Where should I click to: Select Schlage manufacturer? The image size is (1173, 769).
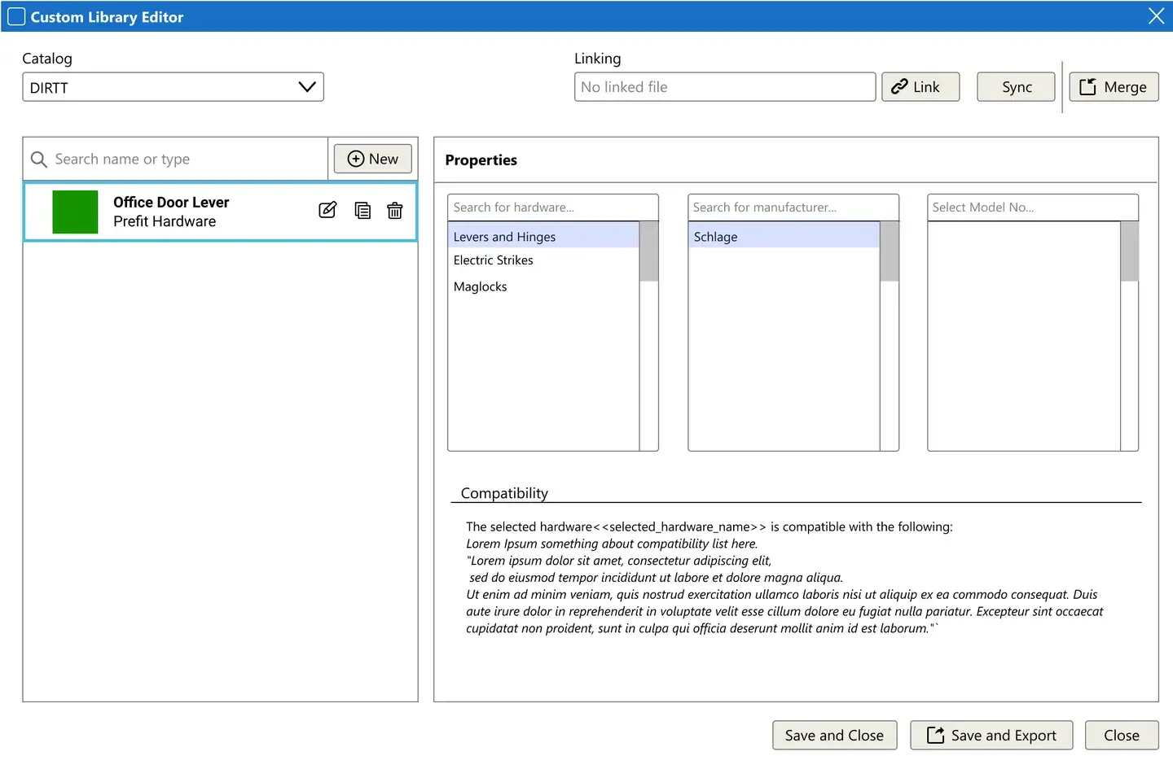(x=784, y=236)
